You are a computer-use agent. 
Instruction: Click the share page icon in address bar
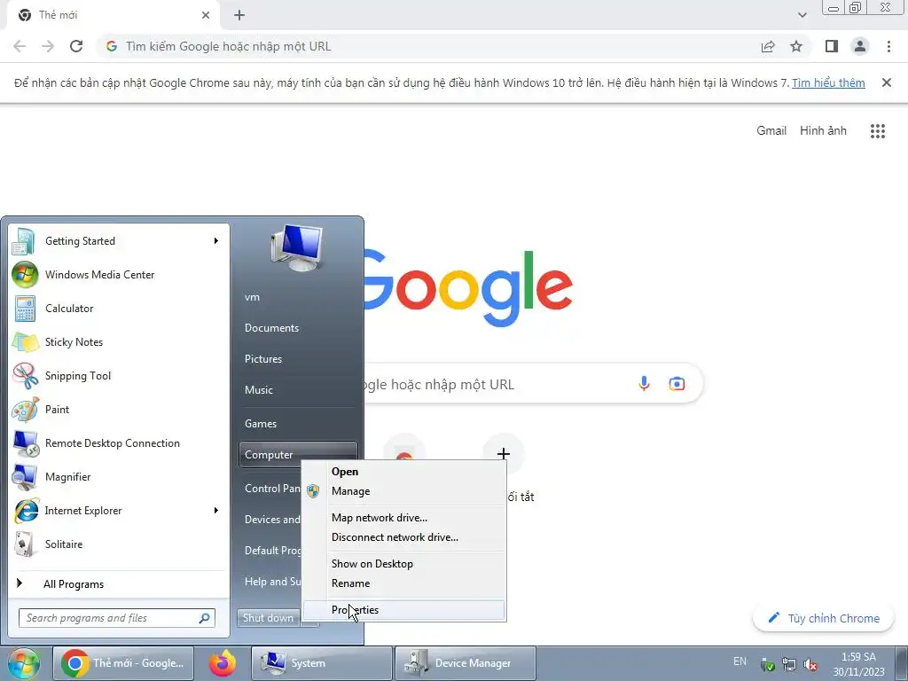(768, 46)
